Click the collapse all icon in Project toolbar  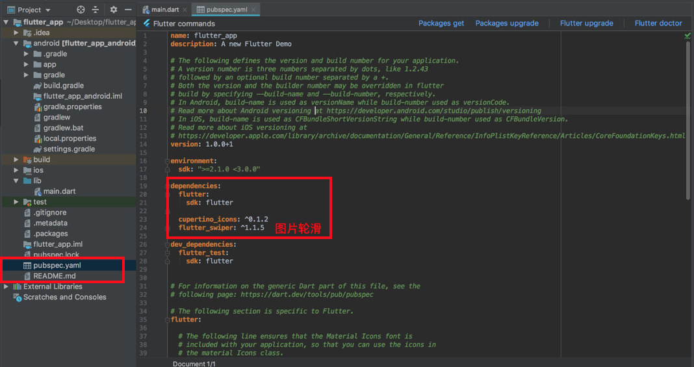click(95, 10)
